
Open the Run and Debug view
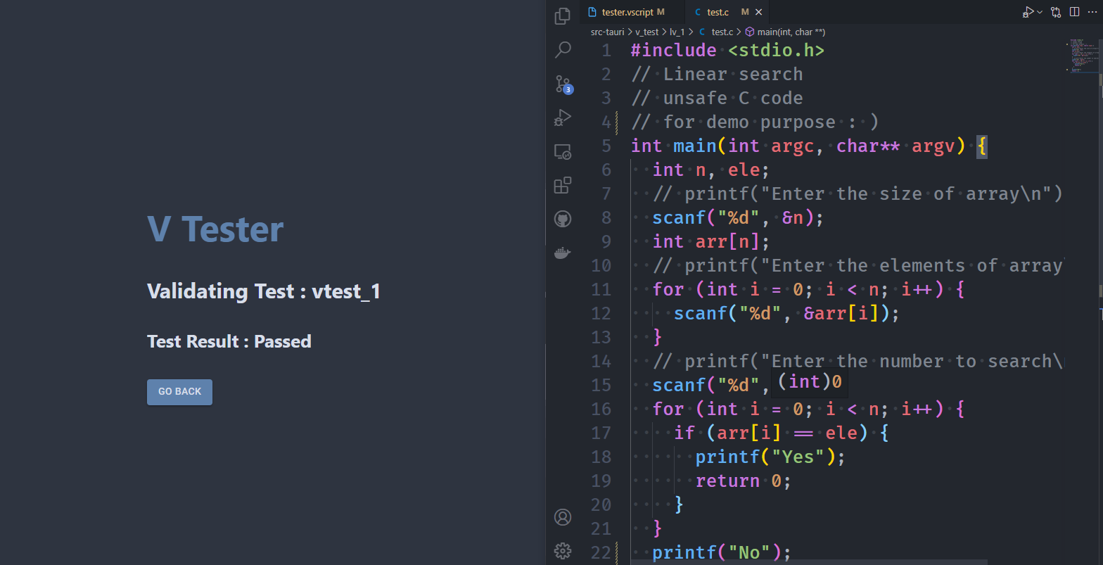coord(563,118)
